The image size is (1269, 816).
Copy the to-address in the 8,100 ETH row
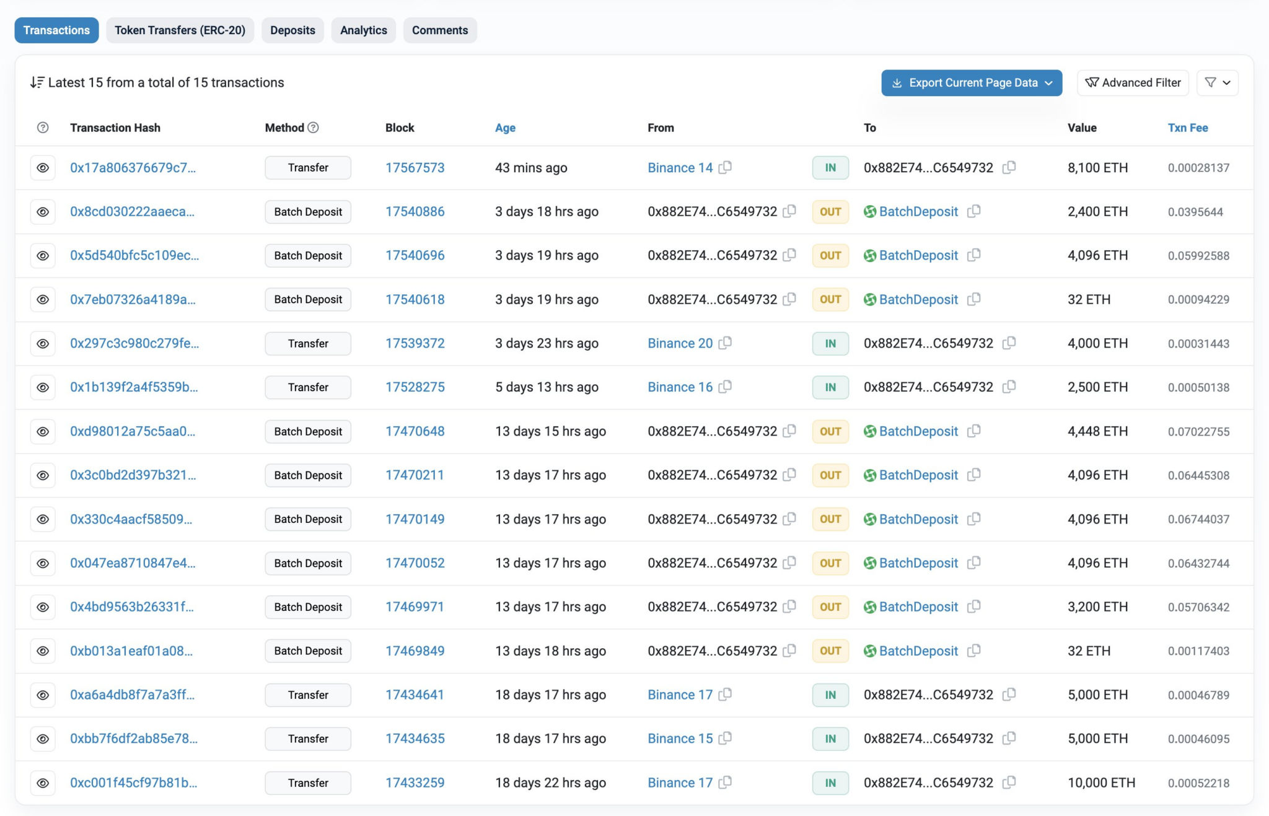1009,167
